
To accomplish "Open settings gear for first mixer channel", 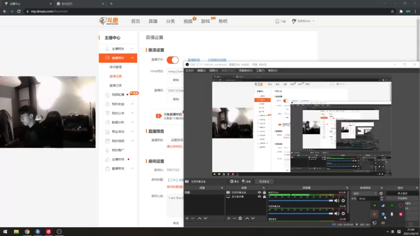I will pyautogui.click(x=343, y=201).
